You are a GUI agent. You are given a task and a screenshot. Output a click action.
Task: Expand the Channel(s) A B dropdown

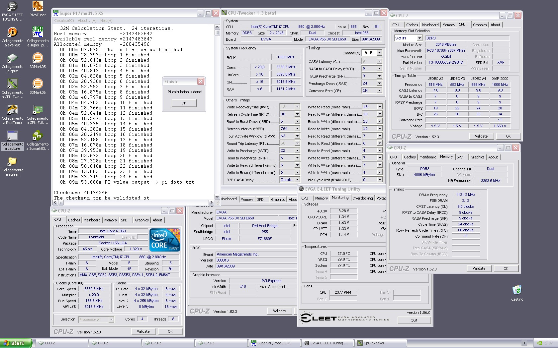[x=379, y=53]
